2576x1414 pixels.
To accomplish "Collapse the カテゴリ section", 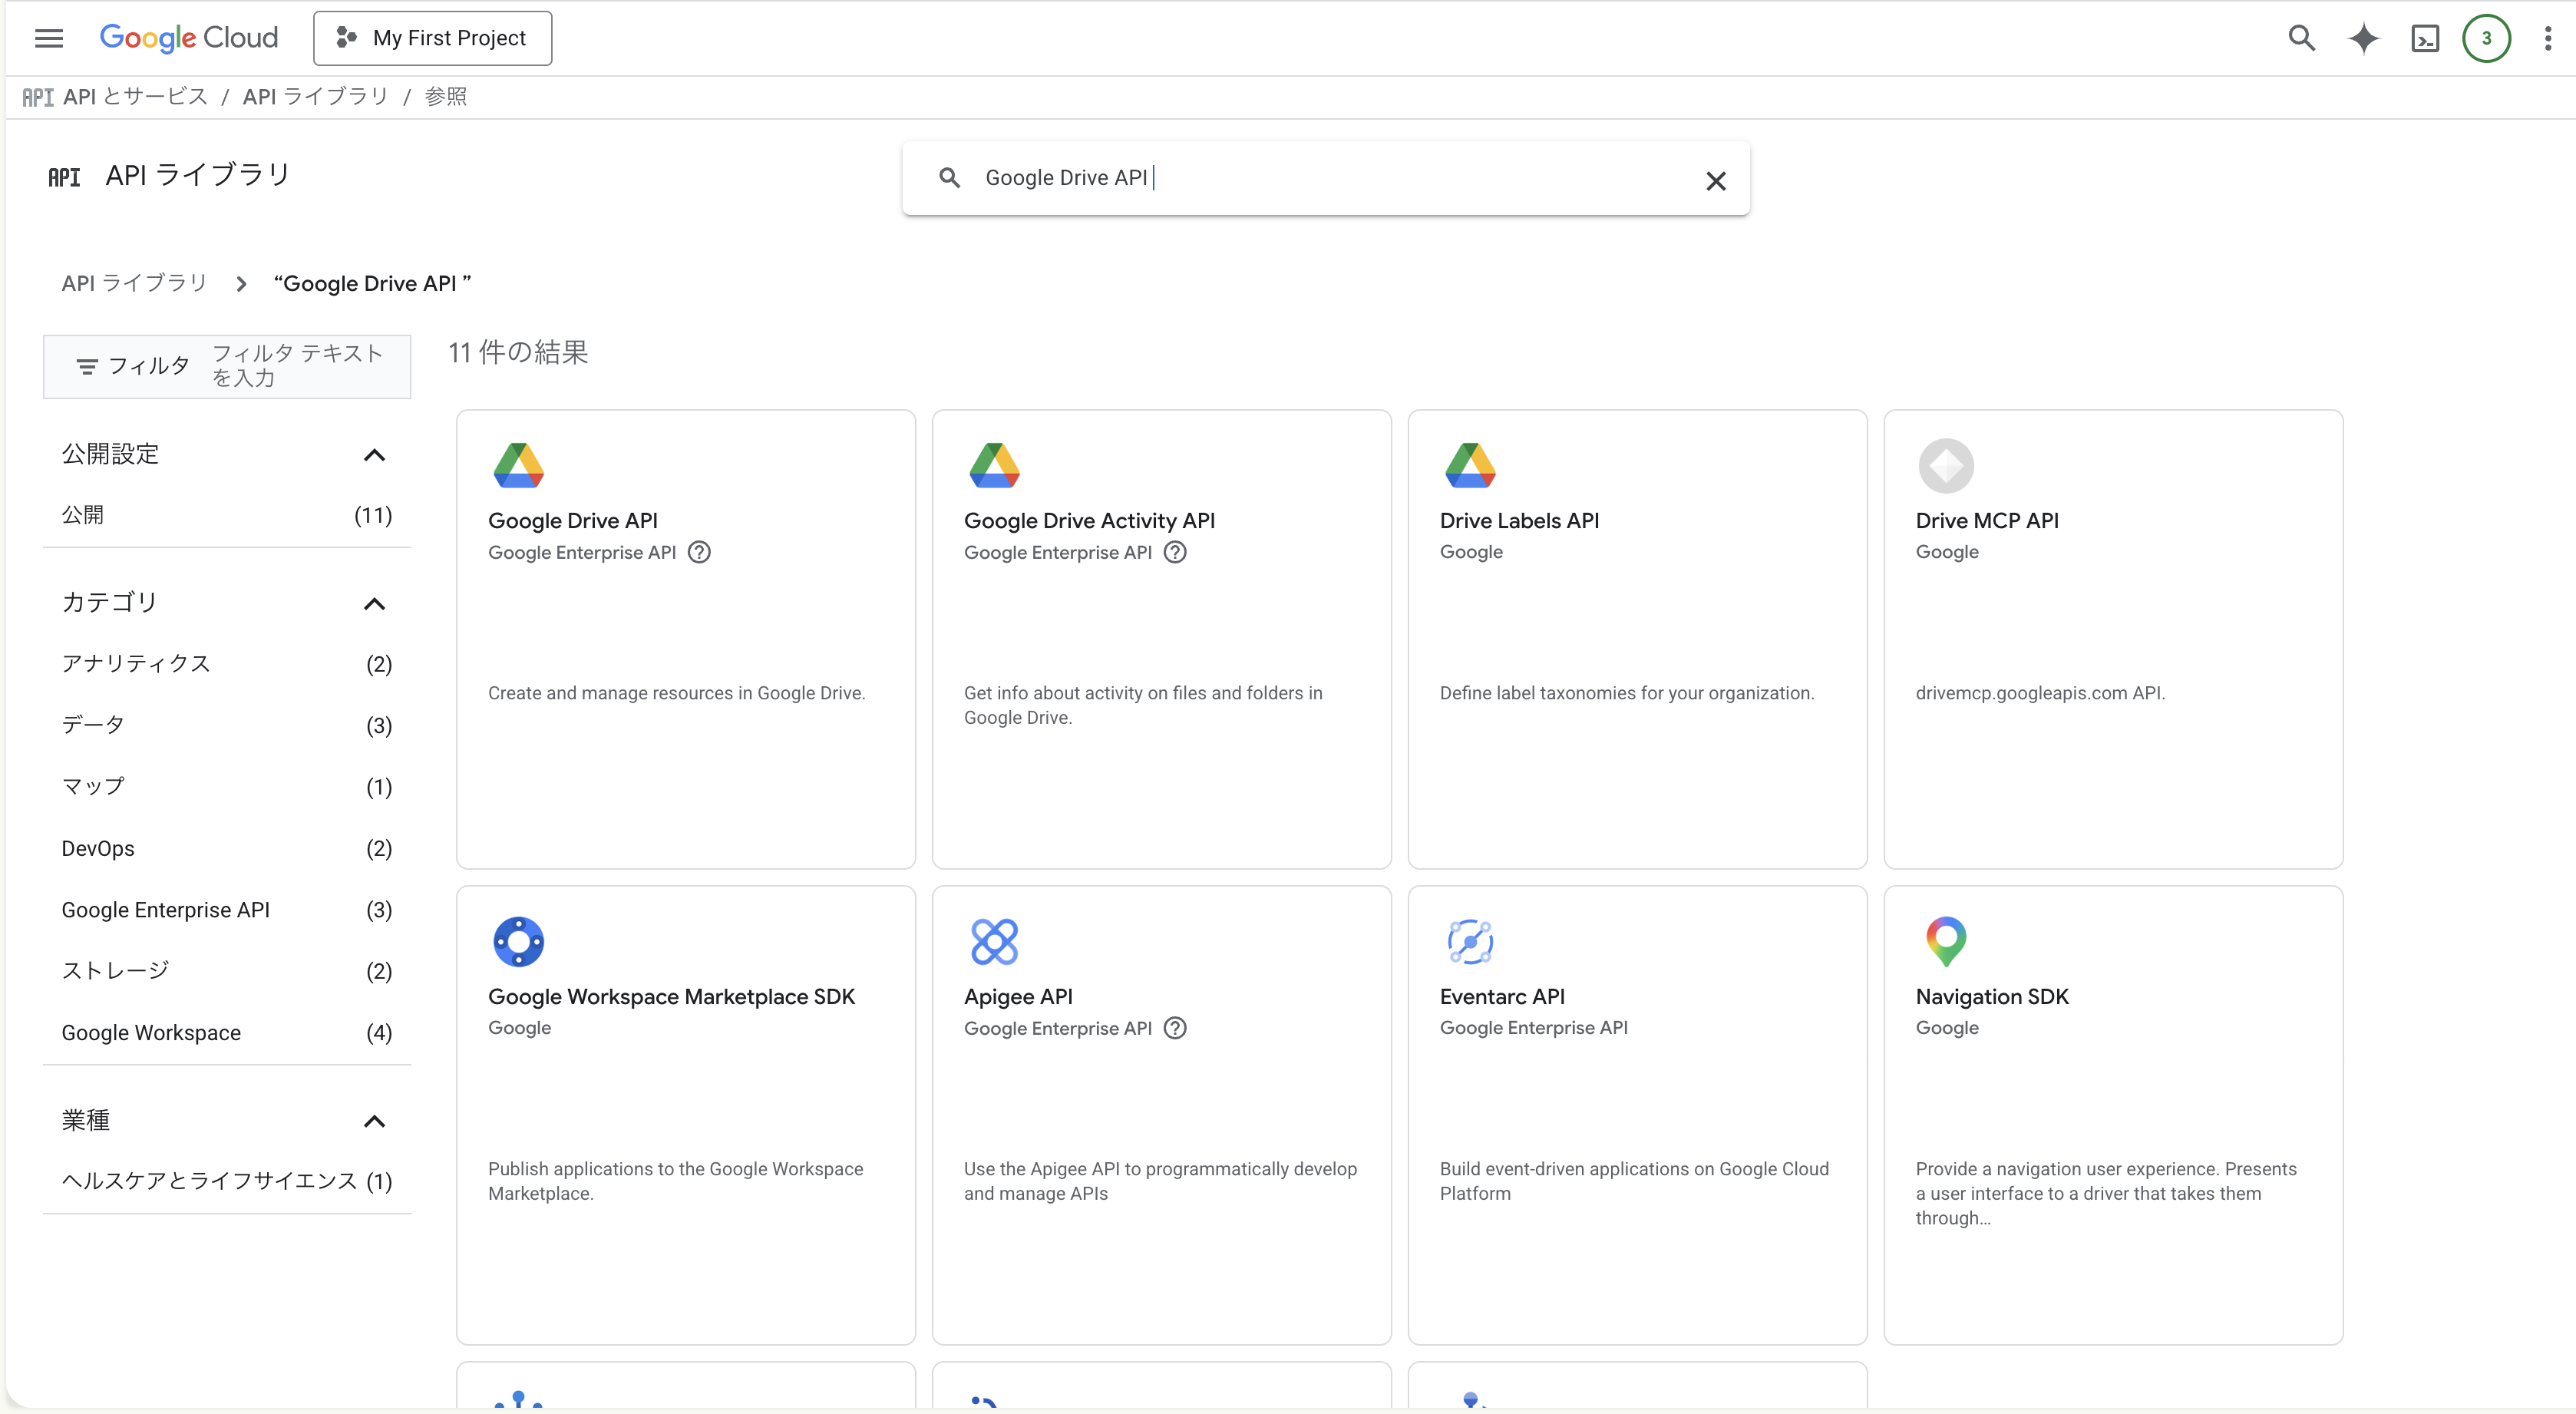I will [374, 604].
